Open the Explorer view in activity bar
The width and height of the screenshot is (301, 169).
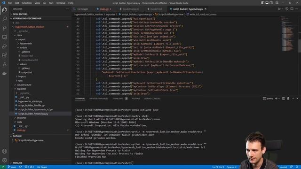point(4,10)
